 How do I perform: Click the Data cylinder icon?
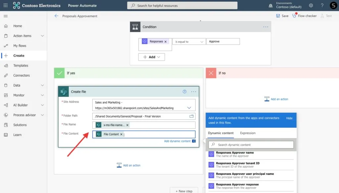click(6, 85)
